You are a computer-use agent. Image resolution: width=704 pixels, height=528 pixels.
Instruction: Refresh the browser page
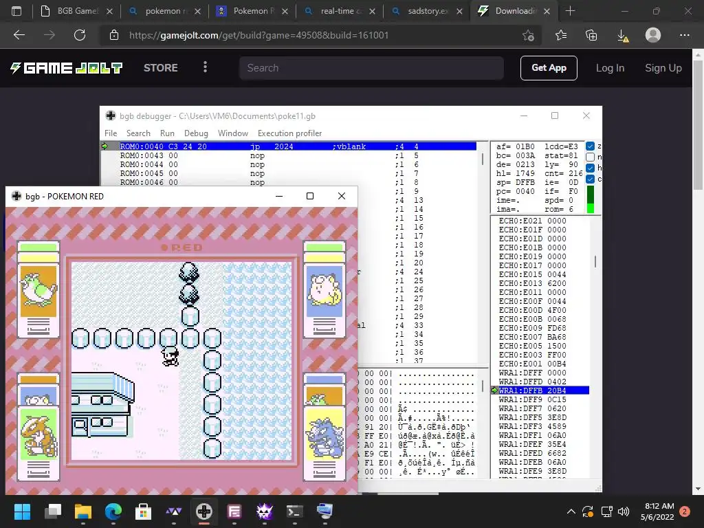pos(80,35)
